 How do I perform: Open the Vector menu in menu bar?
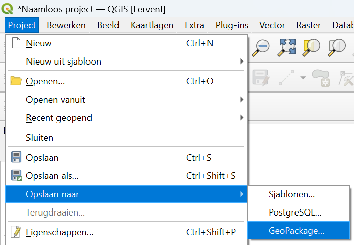point(272,25)
